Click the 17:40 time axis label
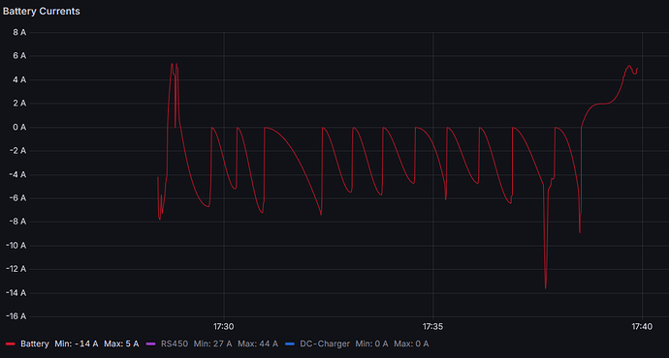The height and width of the screenshot is (358, 669). click(642, 326)
